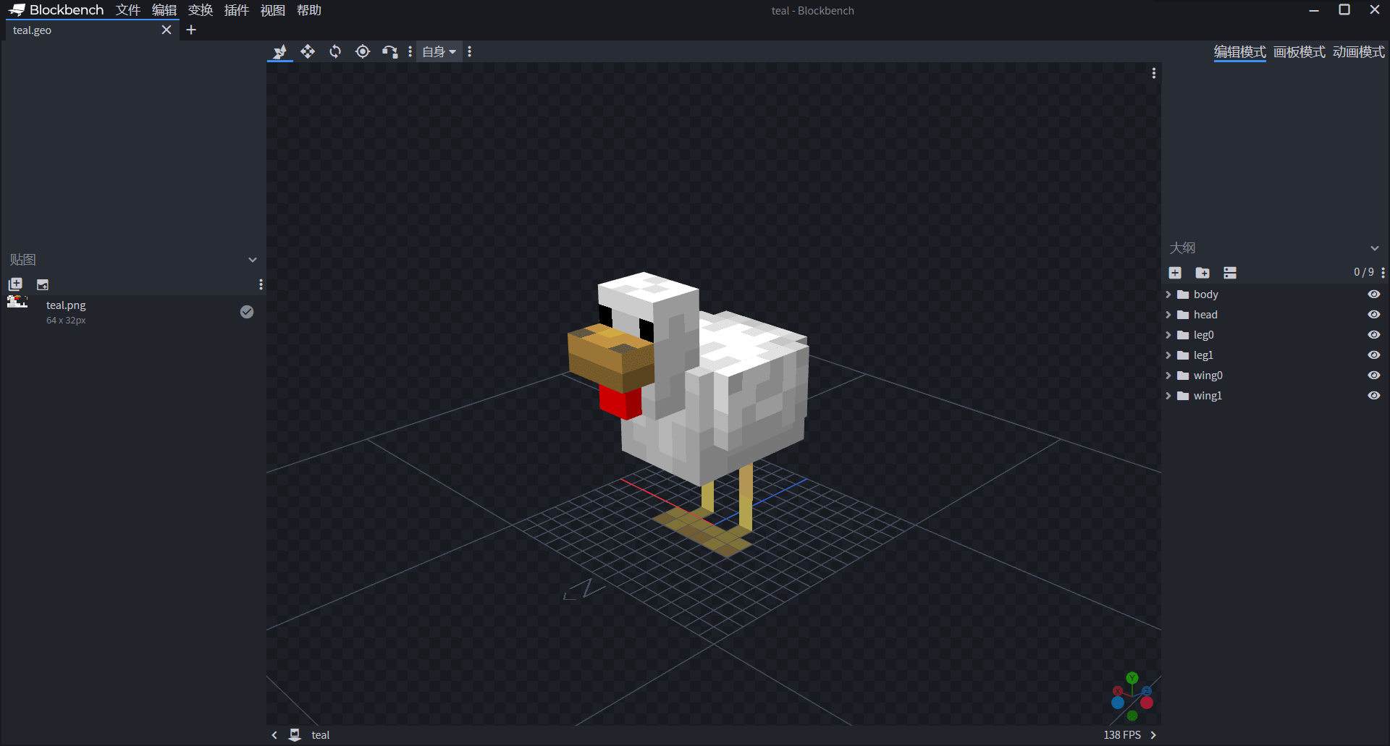Expand the leg1 group
This screenshot has height=746, width=1390.
point(1168,355)
